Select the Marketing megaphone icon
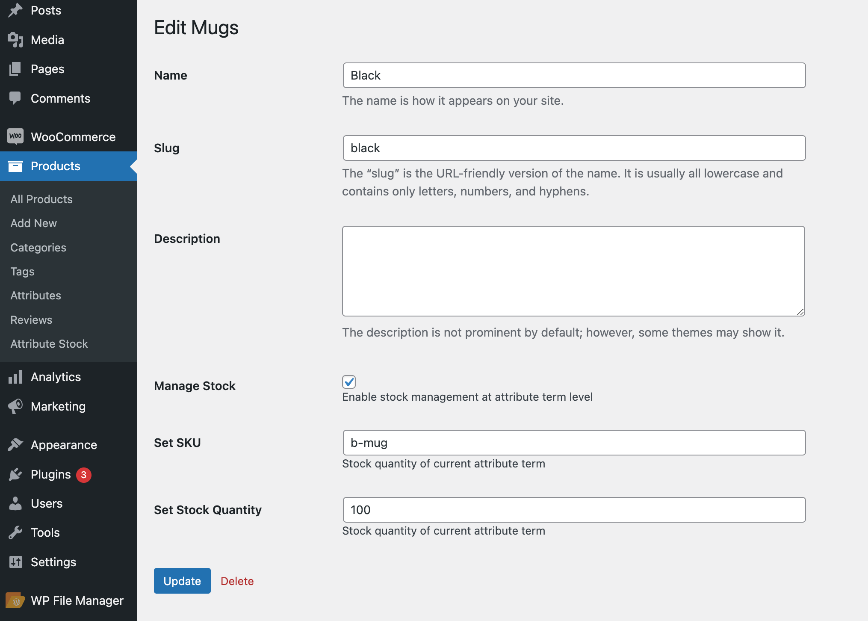 15,406
